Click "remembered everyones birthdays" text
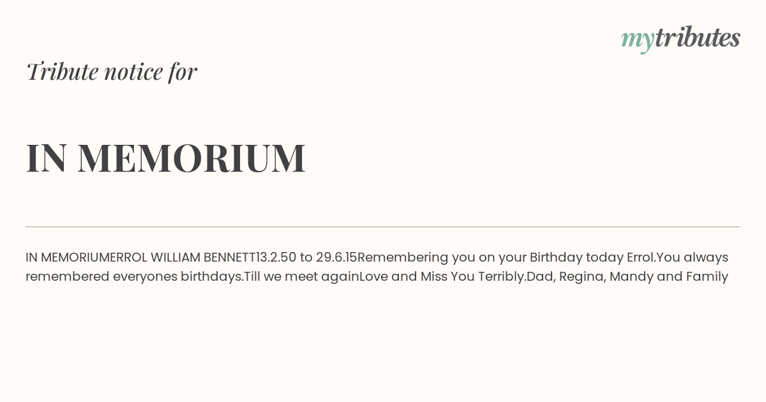Viewport: 766px width, 402px height. (x=133, y=277)
